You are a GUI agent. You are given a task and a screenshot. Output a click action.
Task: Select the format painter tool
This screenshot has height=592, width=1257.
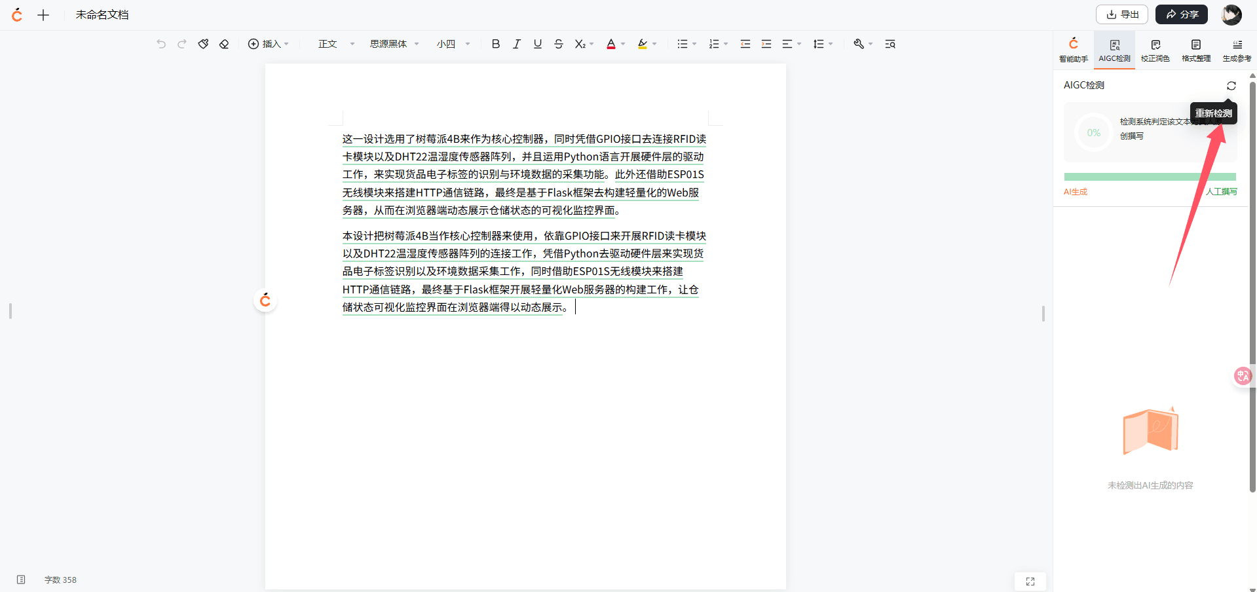coord(203,43)
